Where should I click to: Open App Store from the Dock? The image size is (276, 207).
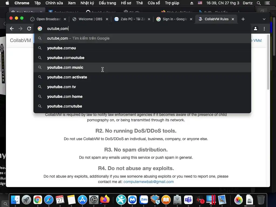point(82,200)
